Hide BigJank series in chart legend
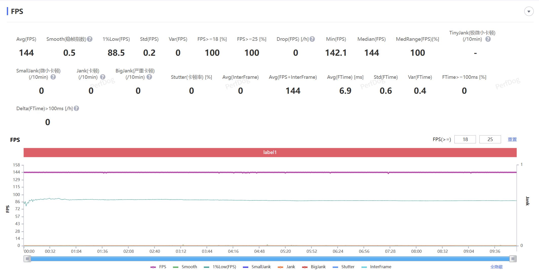This screenshot has height=270, width=539. pos(314,267)
